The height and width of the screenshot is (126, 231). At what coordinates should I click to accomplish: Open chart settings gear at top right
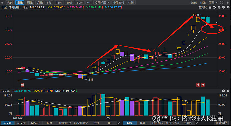click(228, 7)
